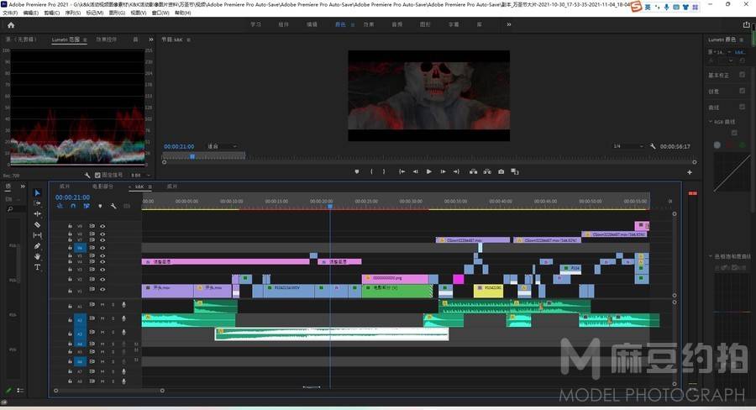Screen dimensions: 756x410
Task: Select the Pen tool
Action: point(37,246)
